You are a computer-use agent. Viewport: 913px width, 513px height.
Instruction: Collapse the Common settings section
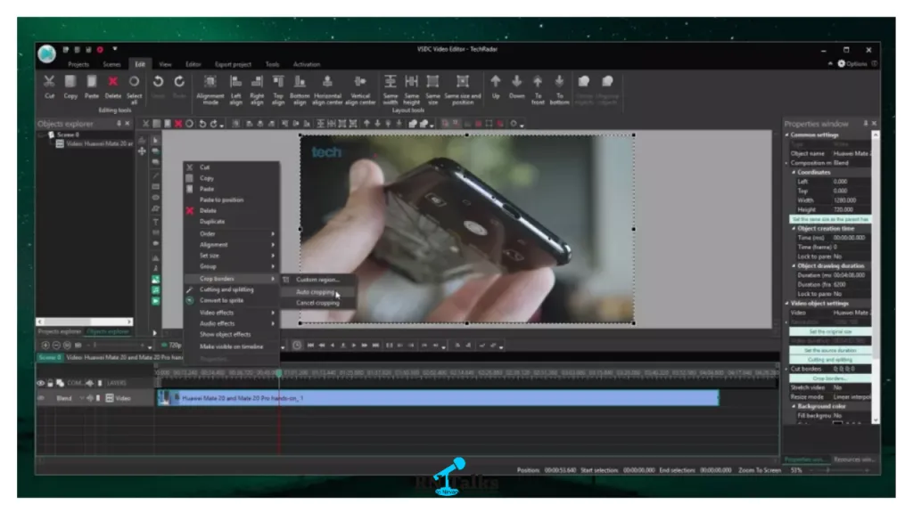click(787, 135)
